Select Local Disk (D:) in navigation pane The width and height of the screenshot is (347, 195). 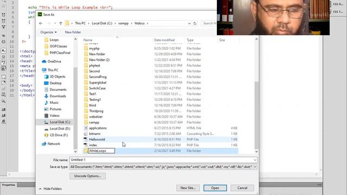point(60,129)
